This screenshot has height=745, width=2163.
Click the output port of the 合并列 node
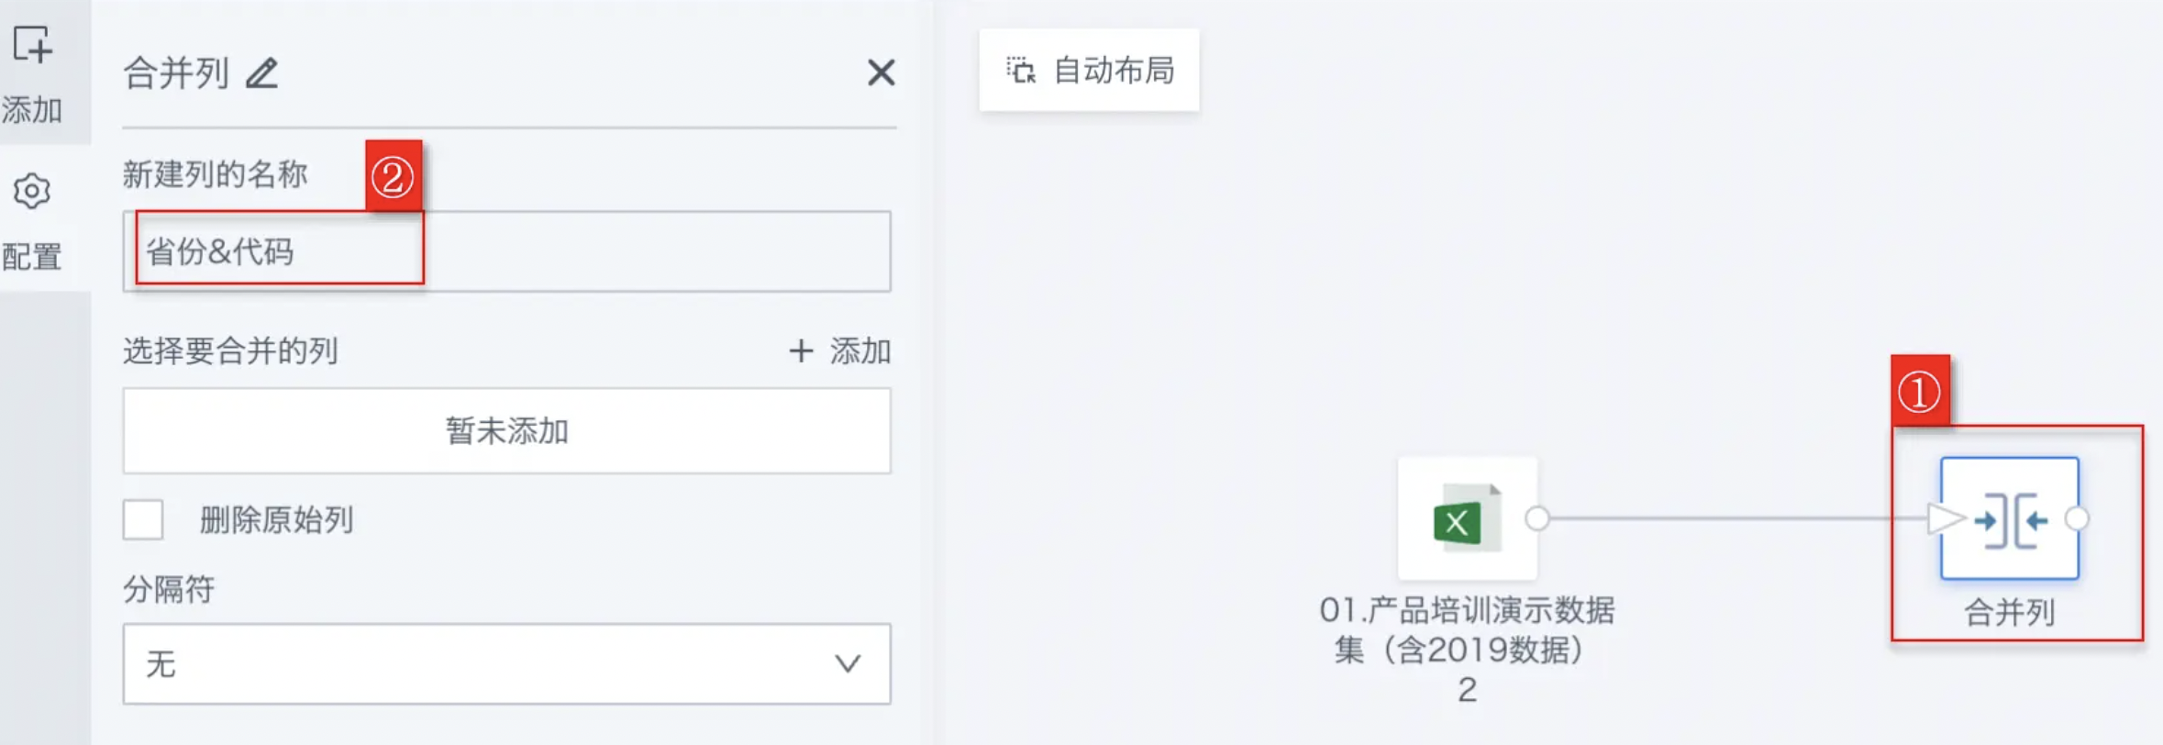tap(2078, 518)
